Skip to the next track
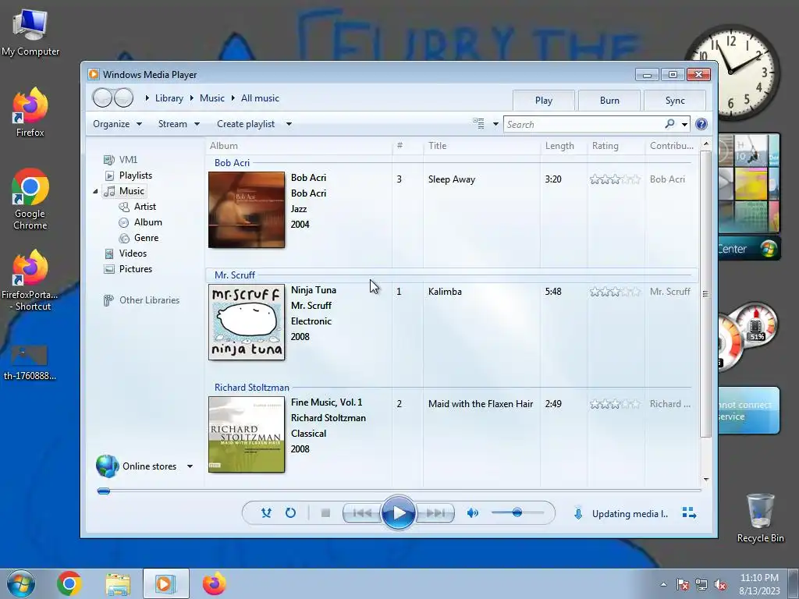 [435, 513]
